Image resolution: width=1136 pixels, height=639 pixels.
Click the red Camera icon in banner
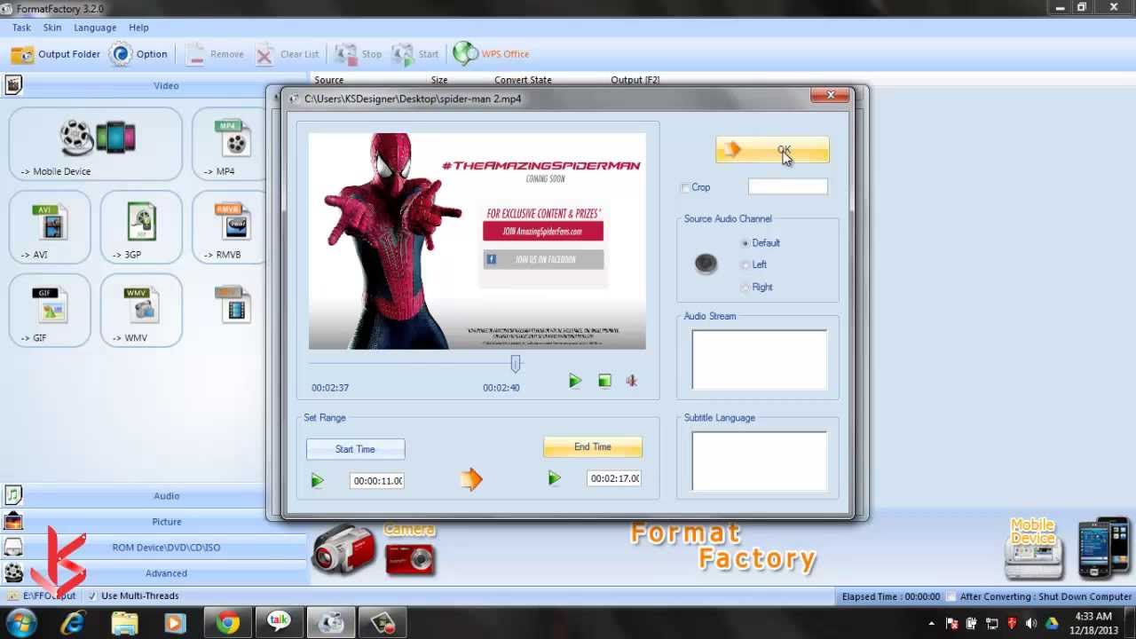pyautogui.click(x=410, y=557)
